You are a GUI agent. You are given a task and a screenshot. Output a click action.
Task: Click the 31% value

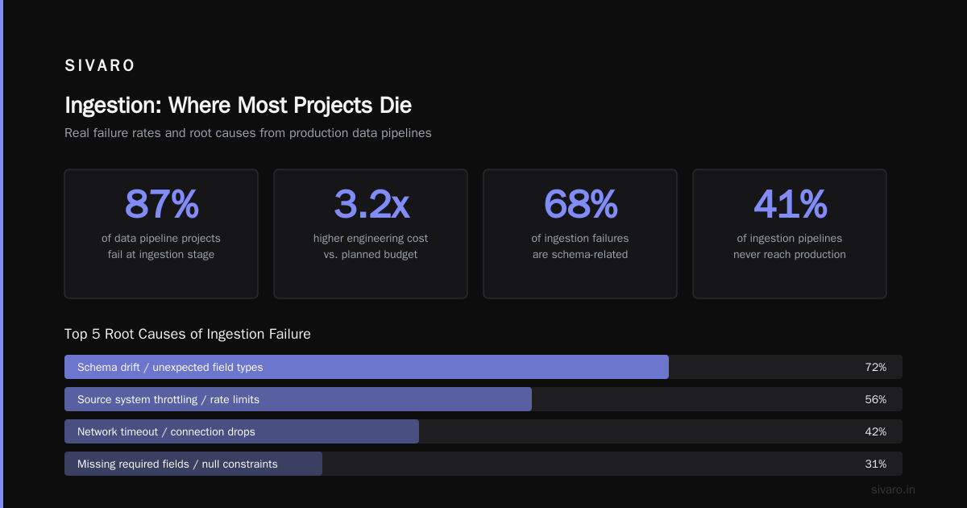(875, 464)
